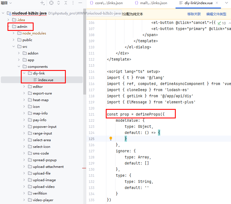231x204 pixels.
Task: Click the index.vue file in project tree
Action: tap(46, 80)
